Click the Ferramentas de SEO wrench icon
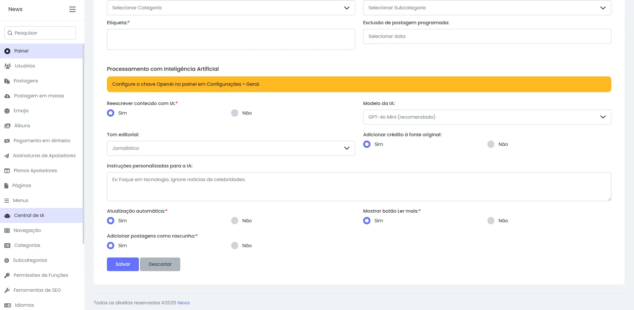Viewport: 634px width, 310px height. [x=7, y=290]
